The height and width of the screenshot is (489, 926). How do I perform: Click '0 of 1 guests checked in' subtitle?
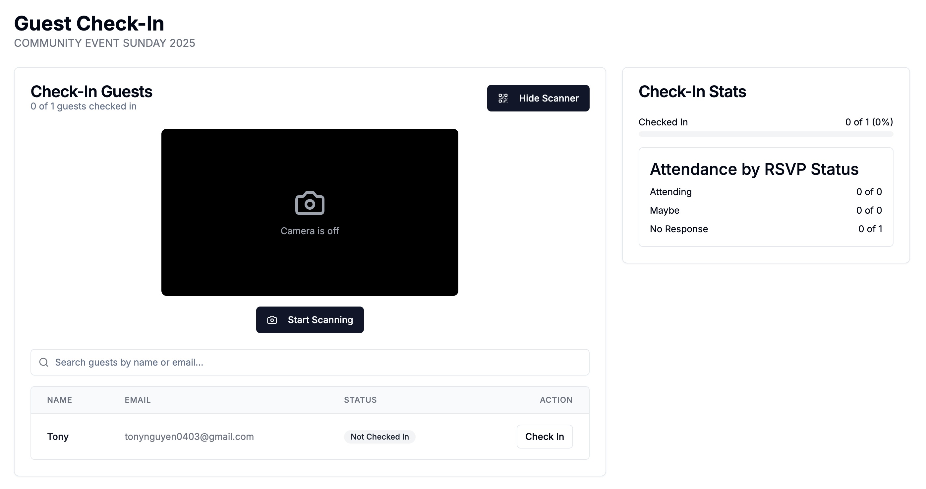tap(84, 106)
